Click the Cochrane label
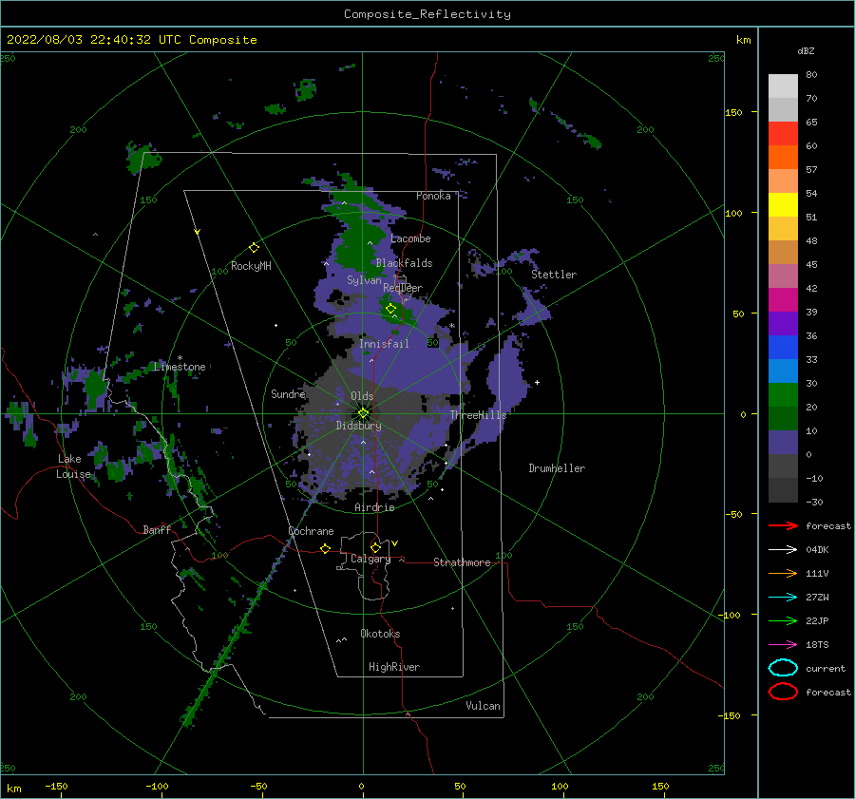This screenshot has height=799, width=855. [311, 531]
